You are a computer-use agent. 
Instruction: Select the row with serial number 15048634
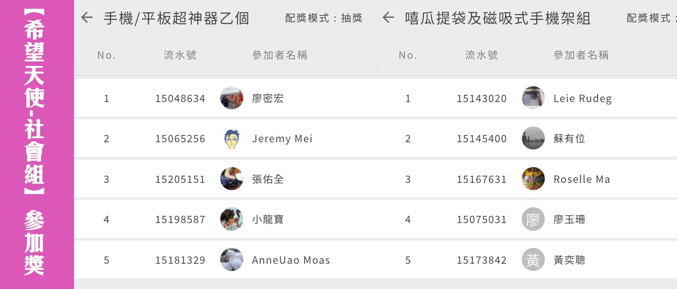pos(180,98)
